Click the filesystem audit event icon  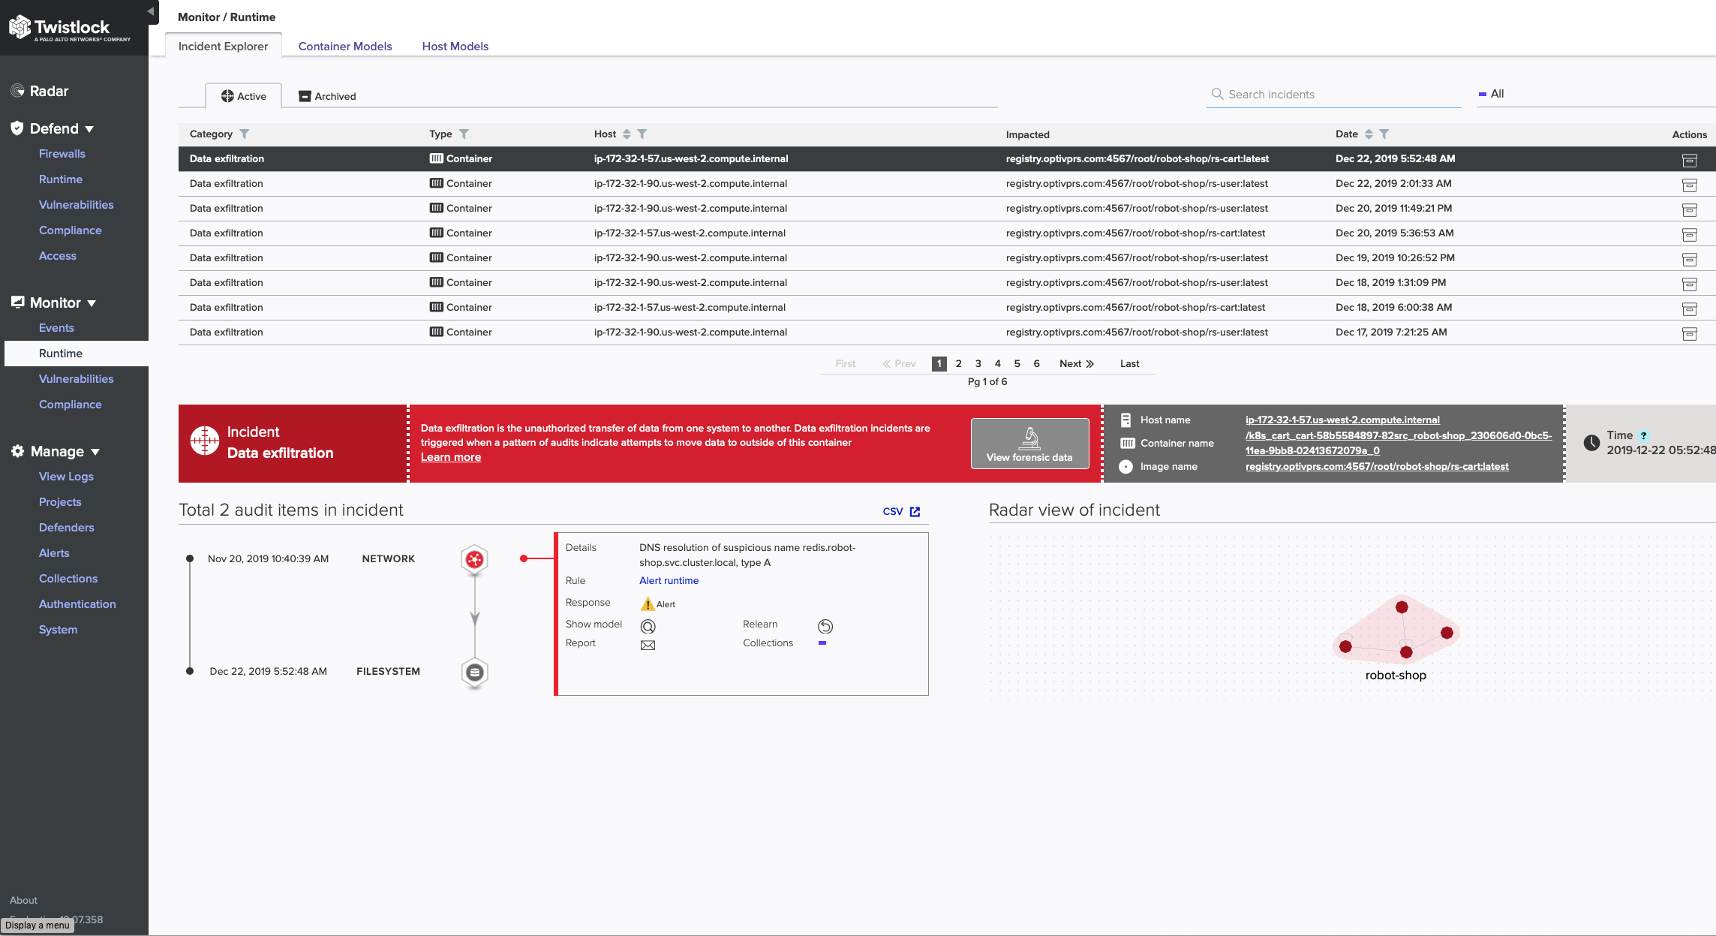coord(473,670)
